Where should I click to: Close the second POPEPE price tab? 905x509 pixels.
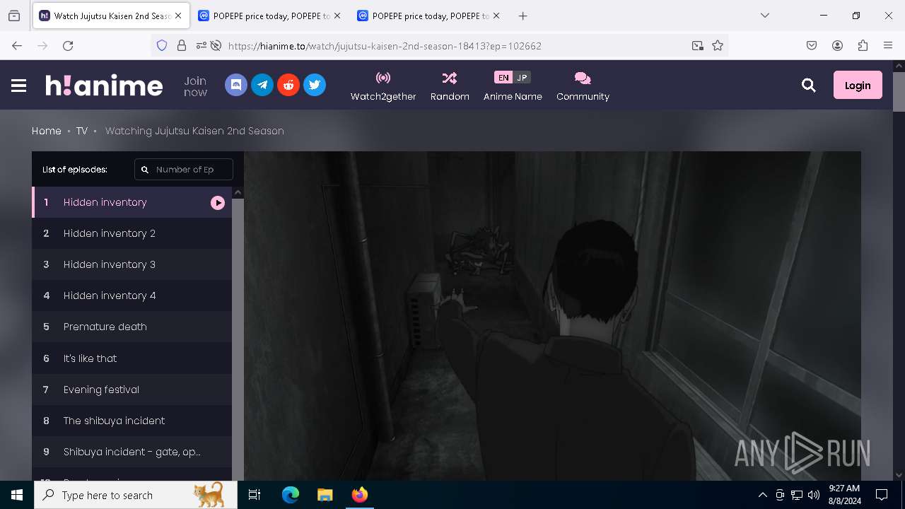(496, 16)
